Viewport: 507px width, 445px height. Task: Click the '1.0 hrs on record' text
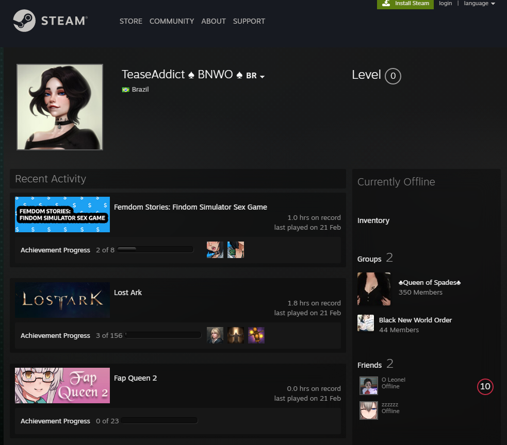click(314, 218)
